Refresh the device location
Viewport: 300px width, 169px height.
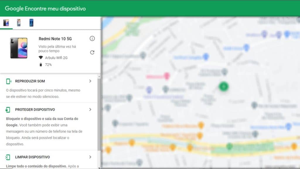point(92,52)
